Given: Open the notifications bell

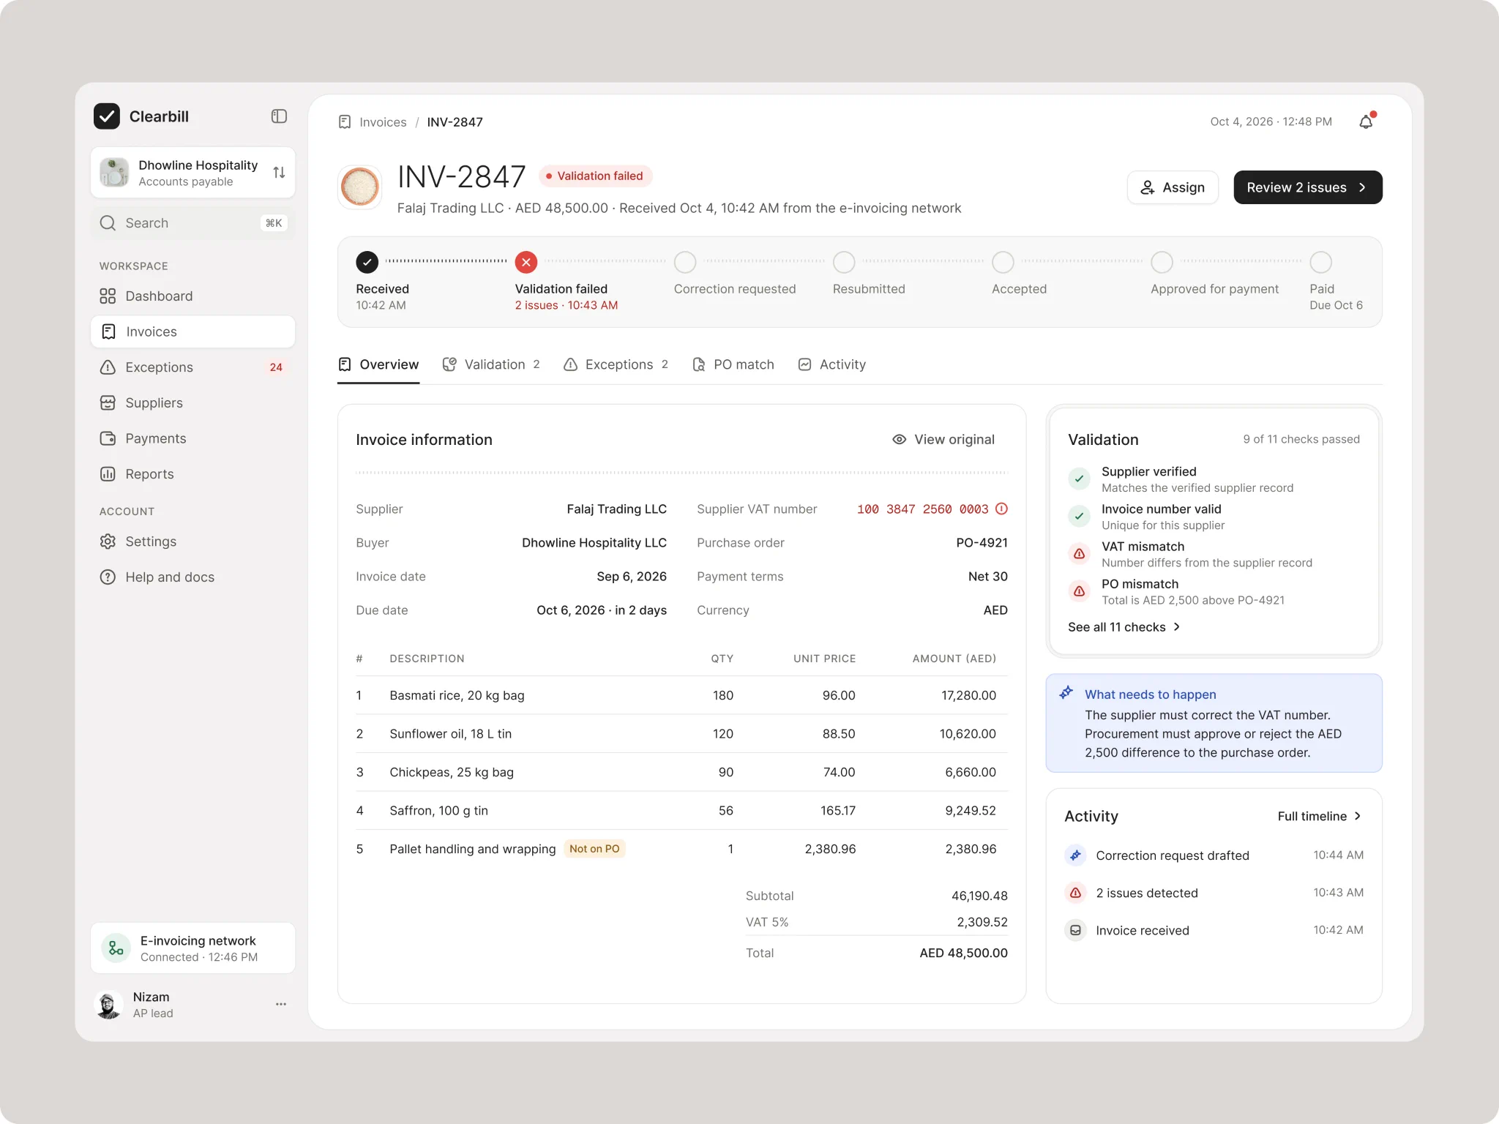Looking at the screenshot, I should [x=1366, y=121].
